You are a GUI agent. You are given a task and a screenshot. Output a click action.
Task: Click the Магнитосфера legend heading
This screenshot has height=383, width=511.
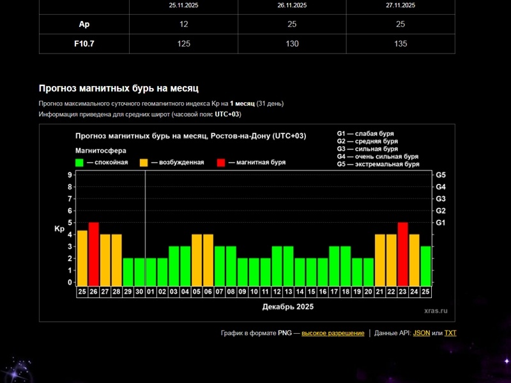[101, 151]
